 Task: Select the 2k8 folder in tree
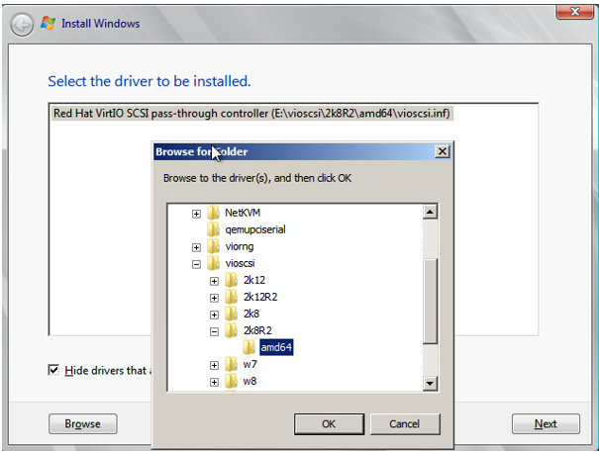pyautogui.click(x=251, y=315)
